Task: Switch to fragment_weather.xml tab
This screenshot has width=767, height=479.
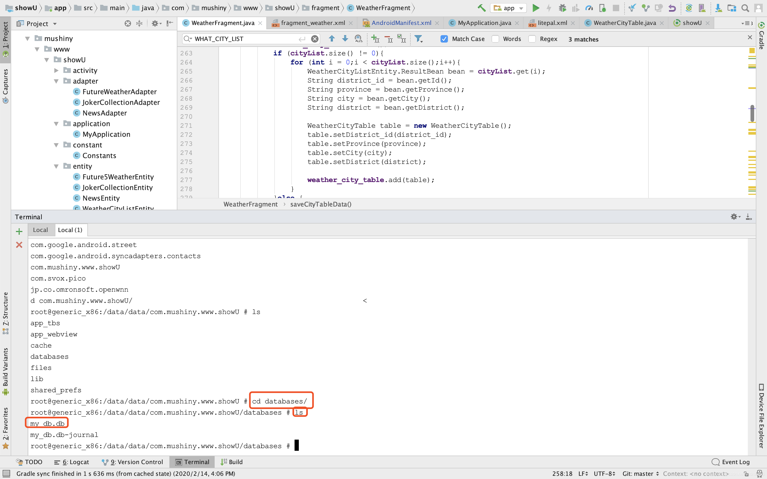Action: (x=312, y=23)
